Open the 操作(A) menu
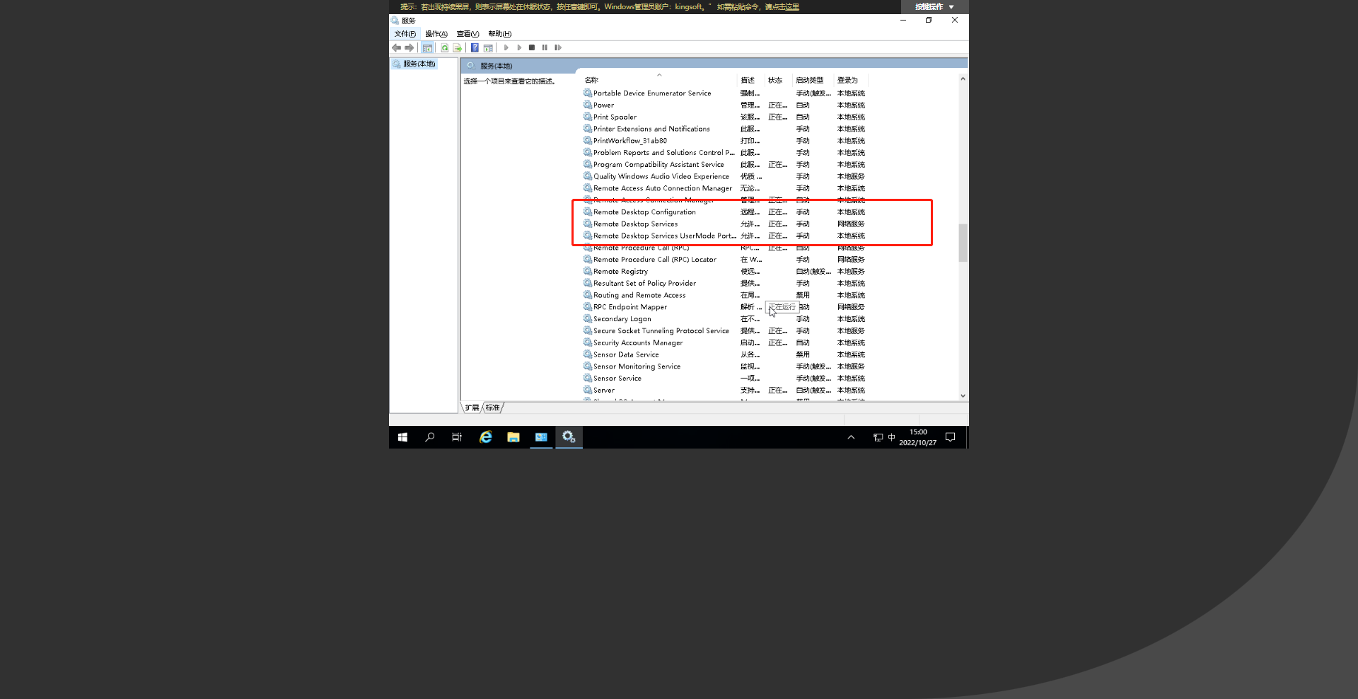The image size is (1358, 699). [x=436, y=34]
